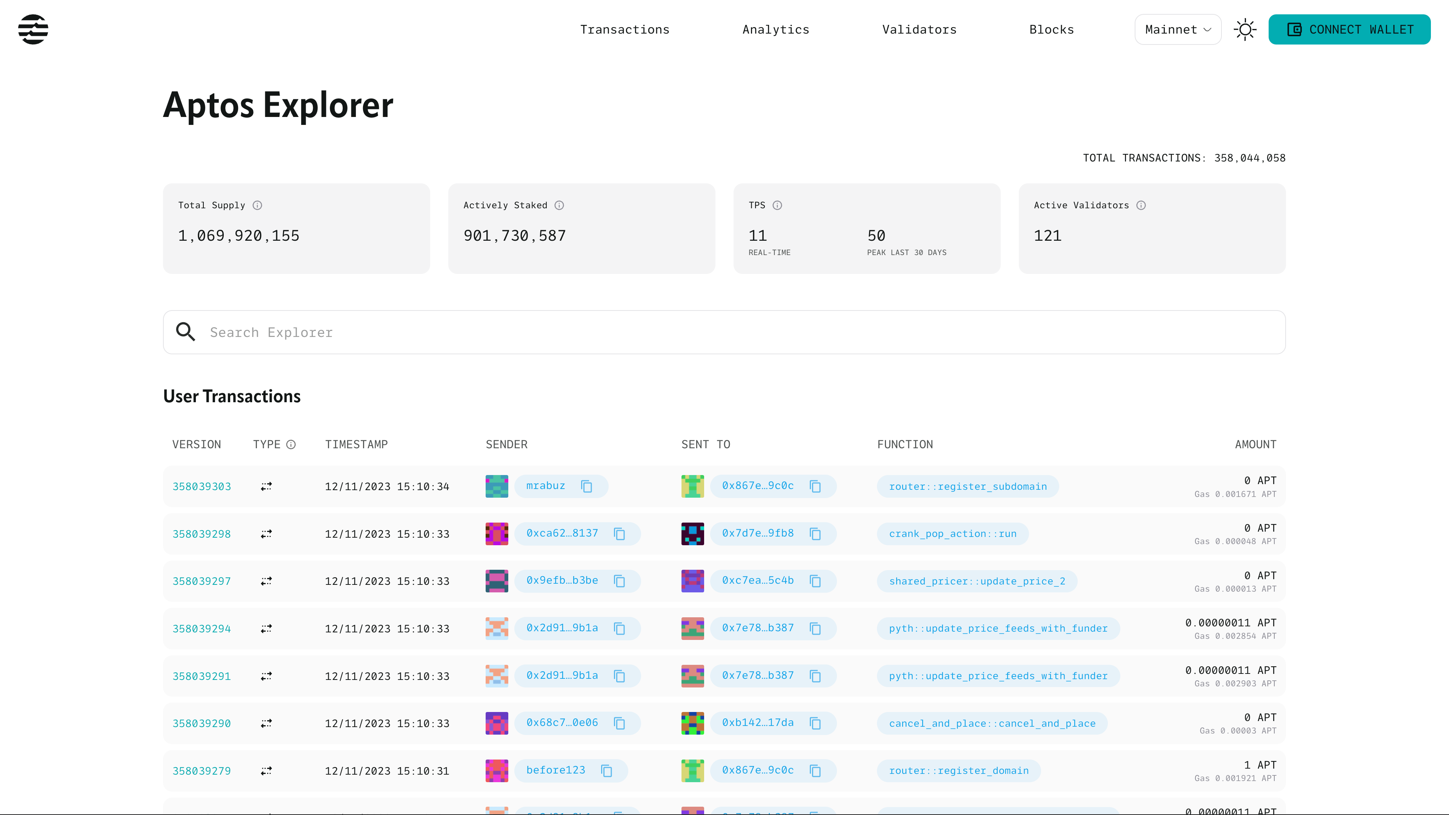Screen dimensions: 1449x815
Task: Click the Aptos logo in header
Action: [x=33, y=29]
